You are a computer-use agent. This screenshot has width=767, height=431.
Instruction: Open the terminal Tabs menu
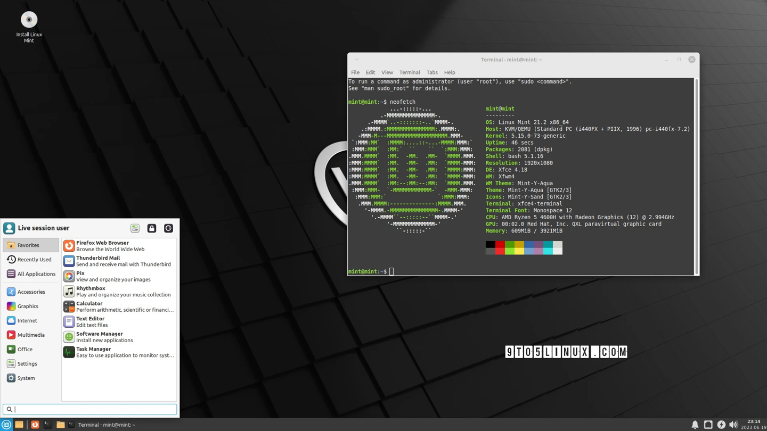click(432, 72)
